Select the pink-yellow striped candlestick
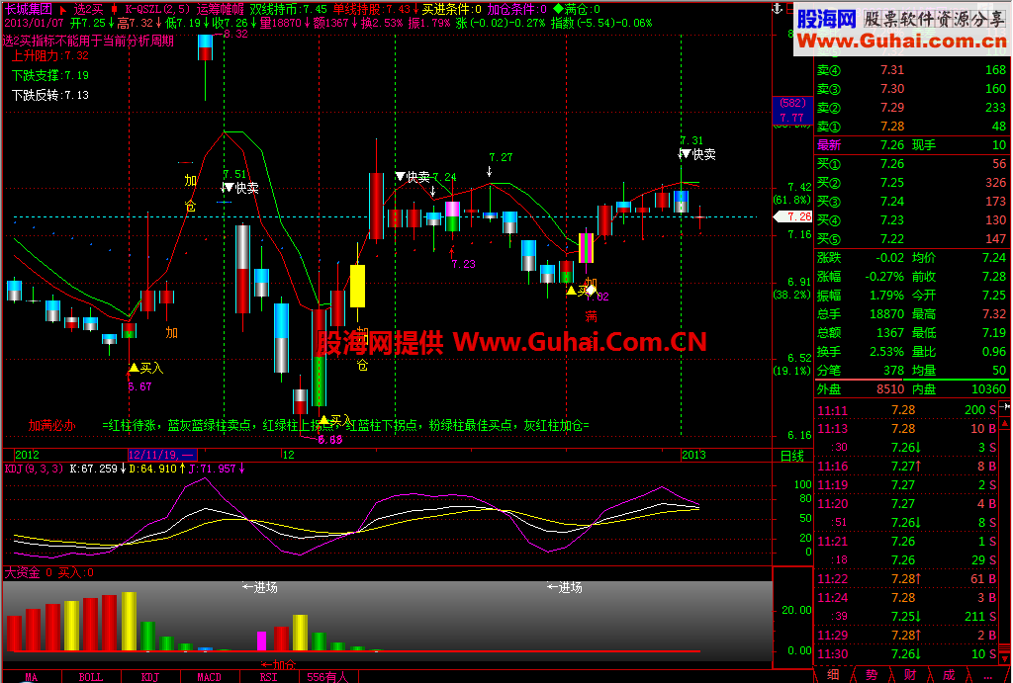 pos(586,248)
